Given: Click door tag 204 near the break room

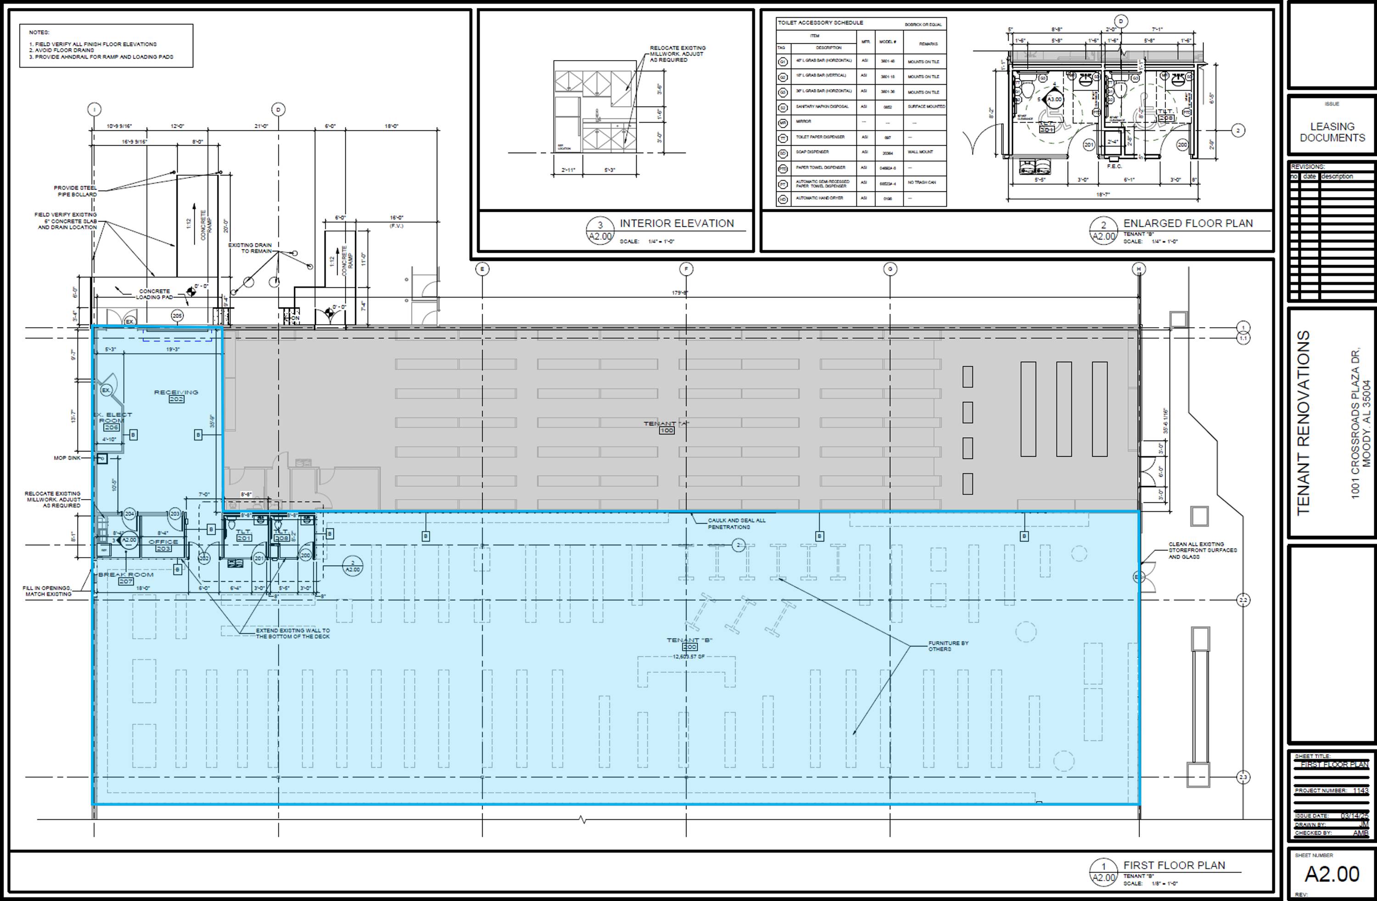Looking at the screenshot, I should tap(129, 514).
